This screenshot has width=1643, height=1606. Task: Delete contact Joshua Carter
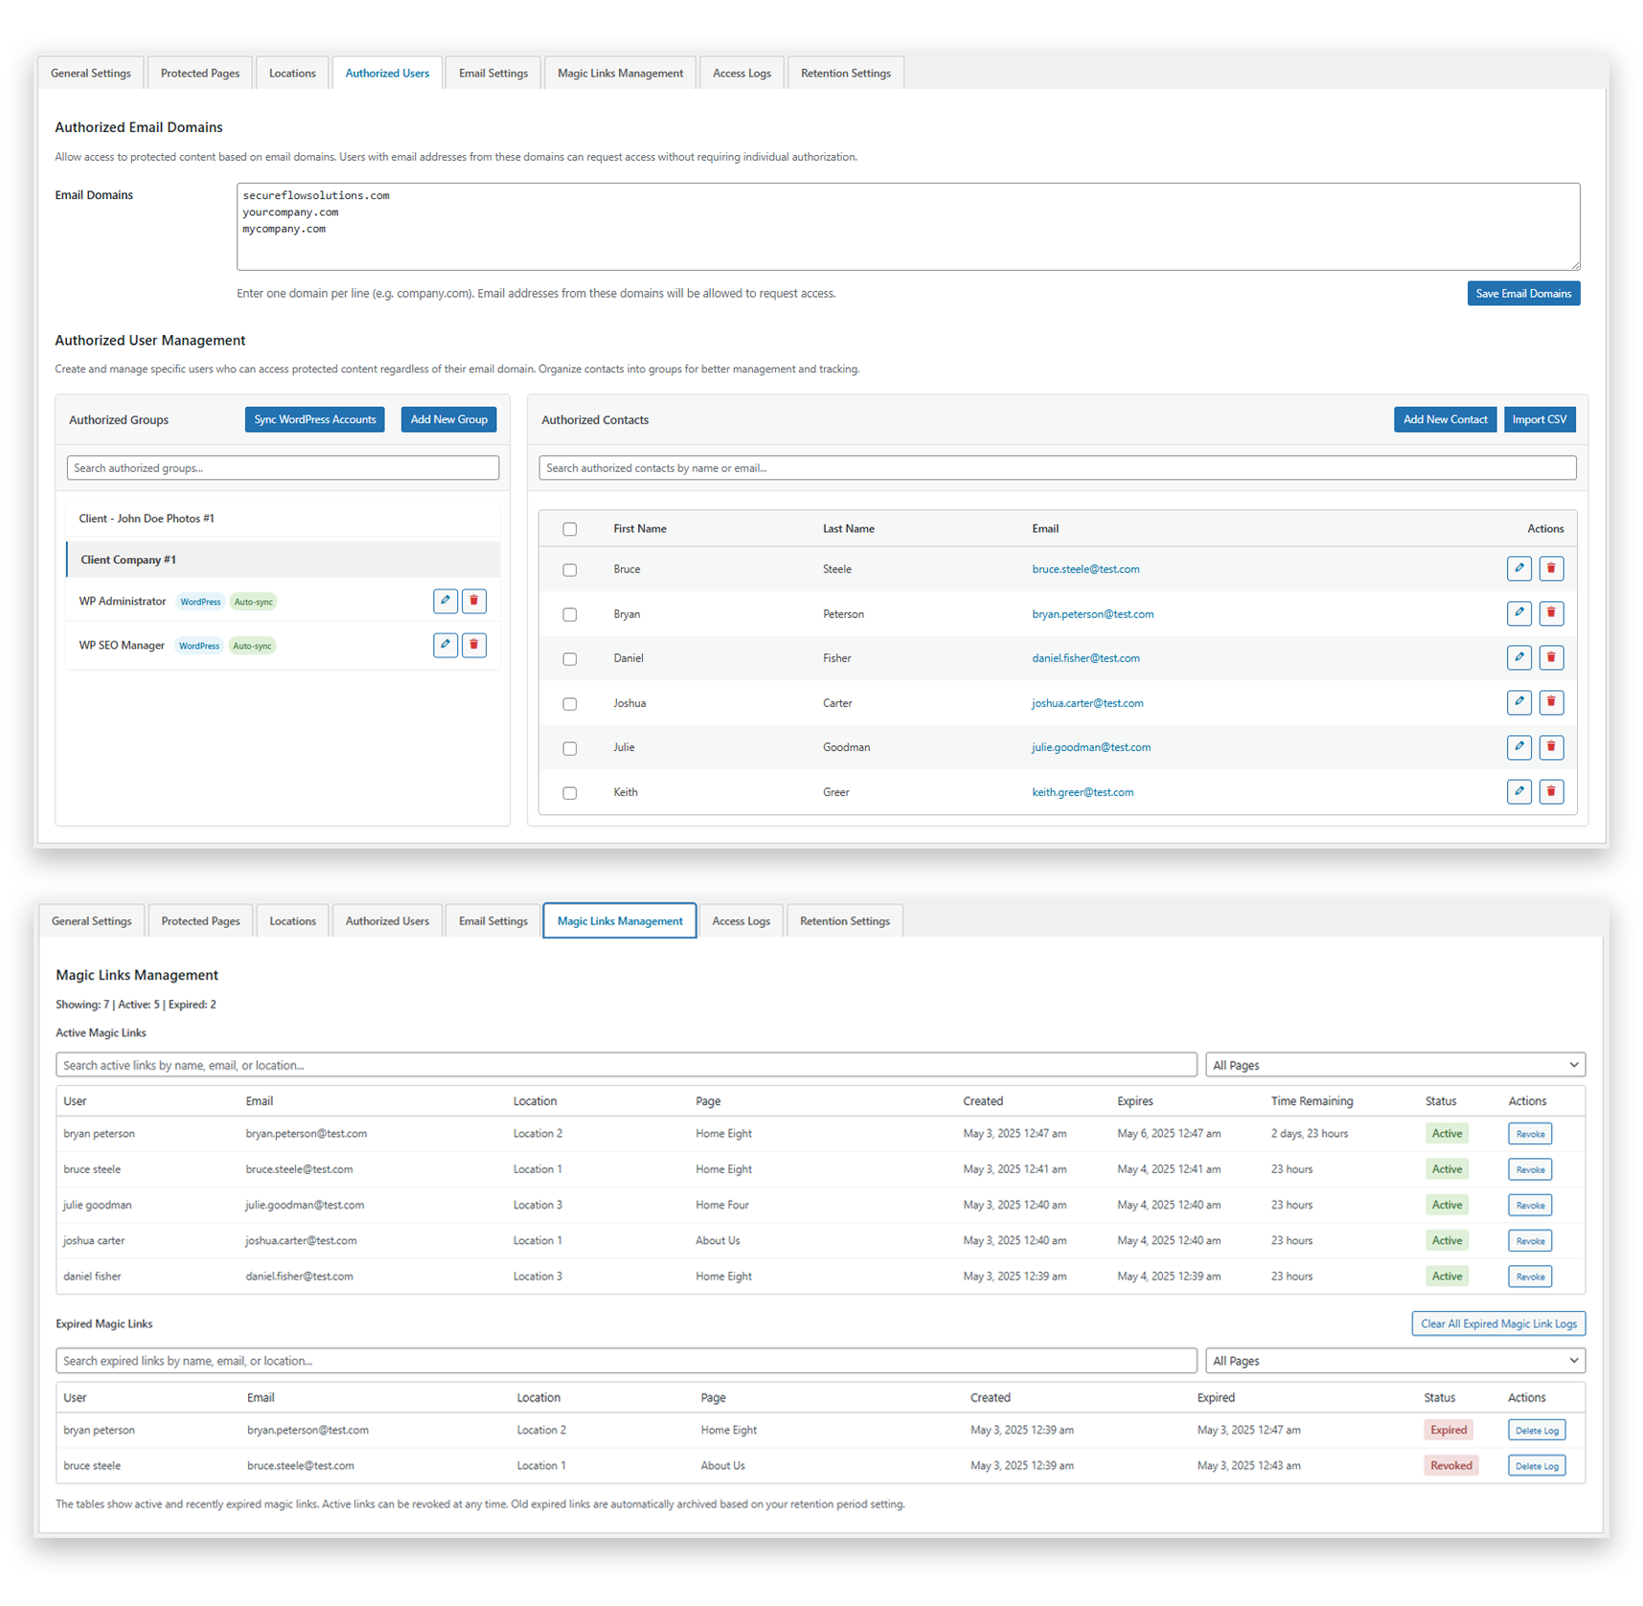click(x=1552, y=702)
